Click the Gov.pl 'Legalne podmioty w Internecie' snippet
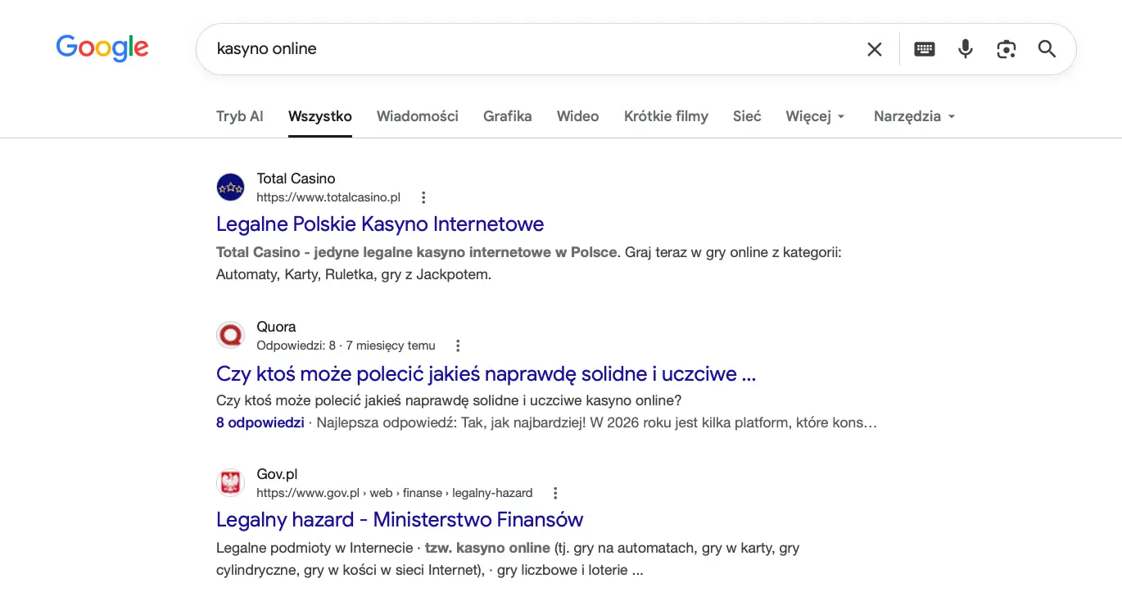 tap(508, 558)
